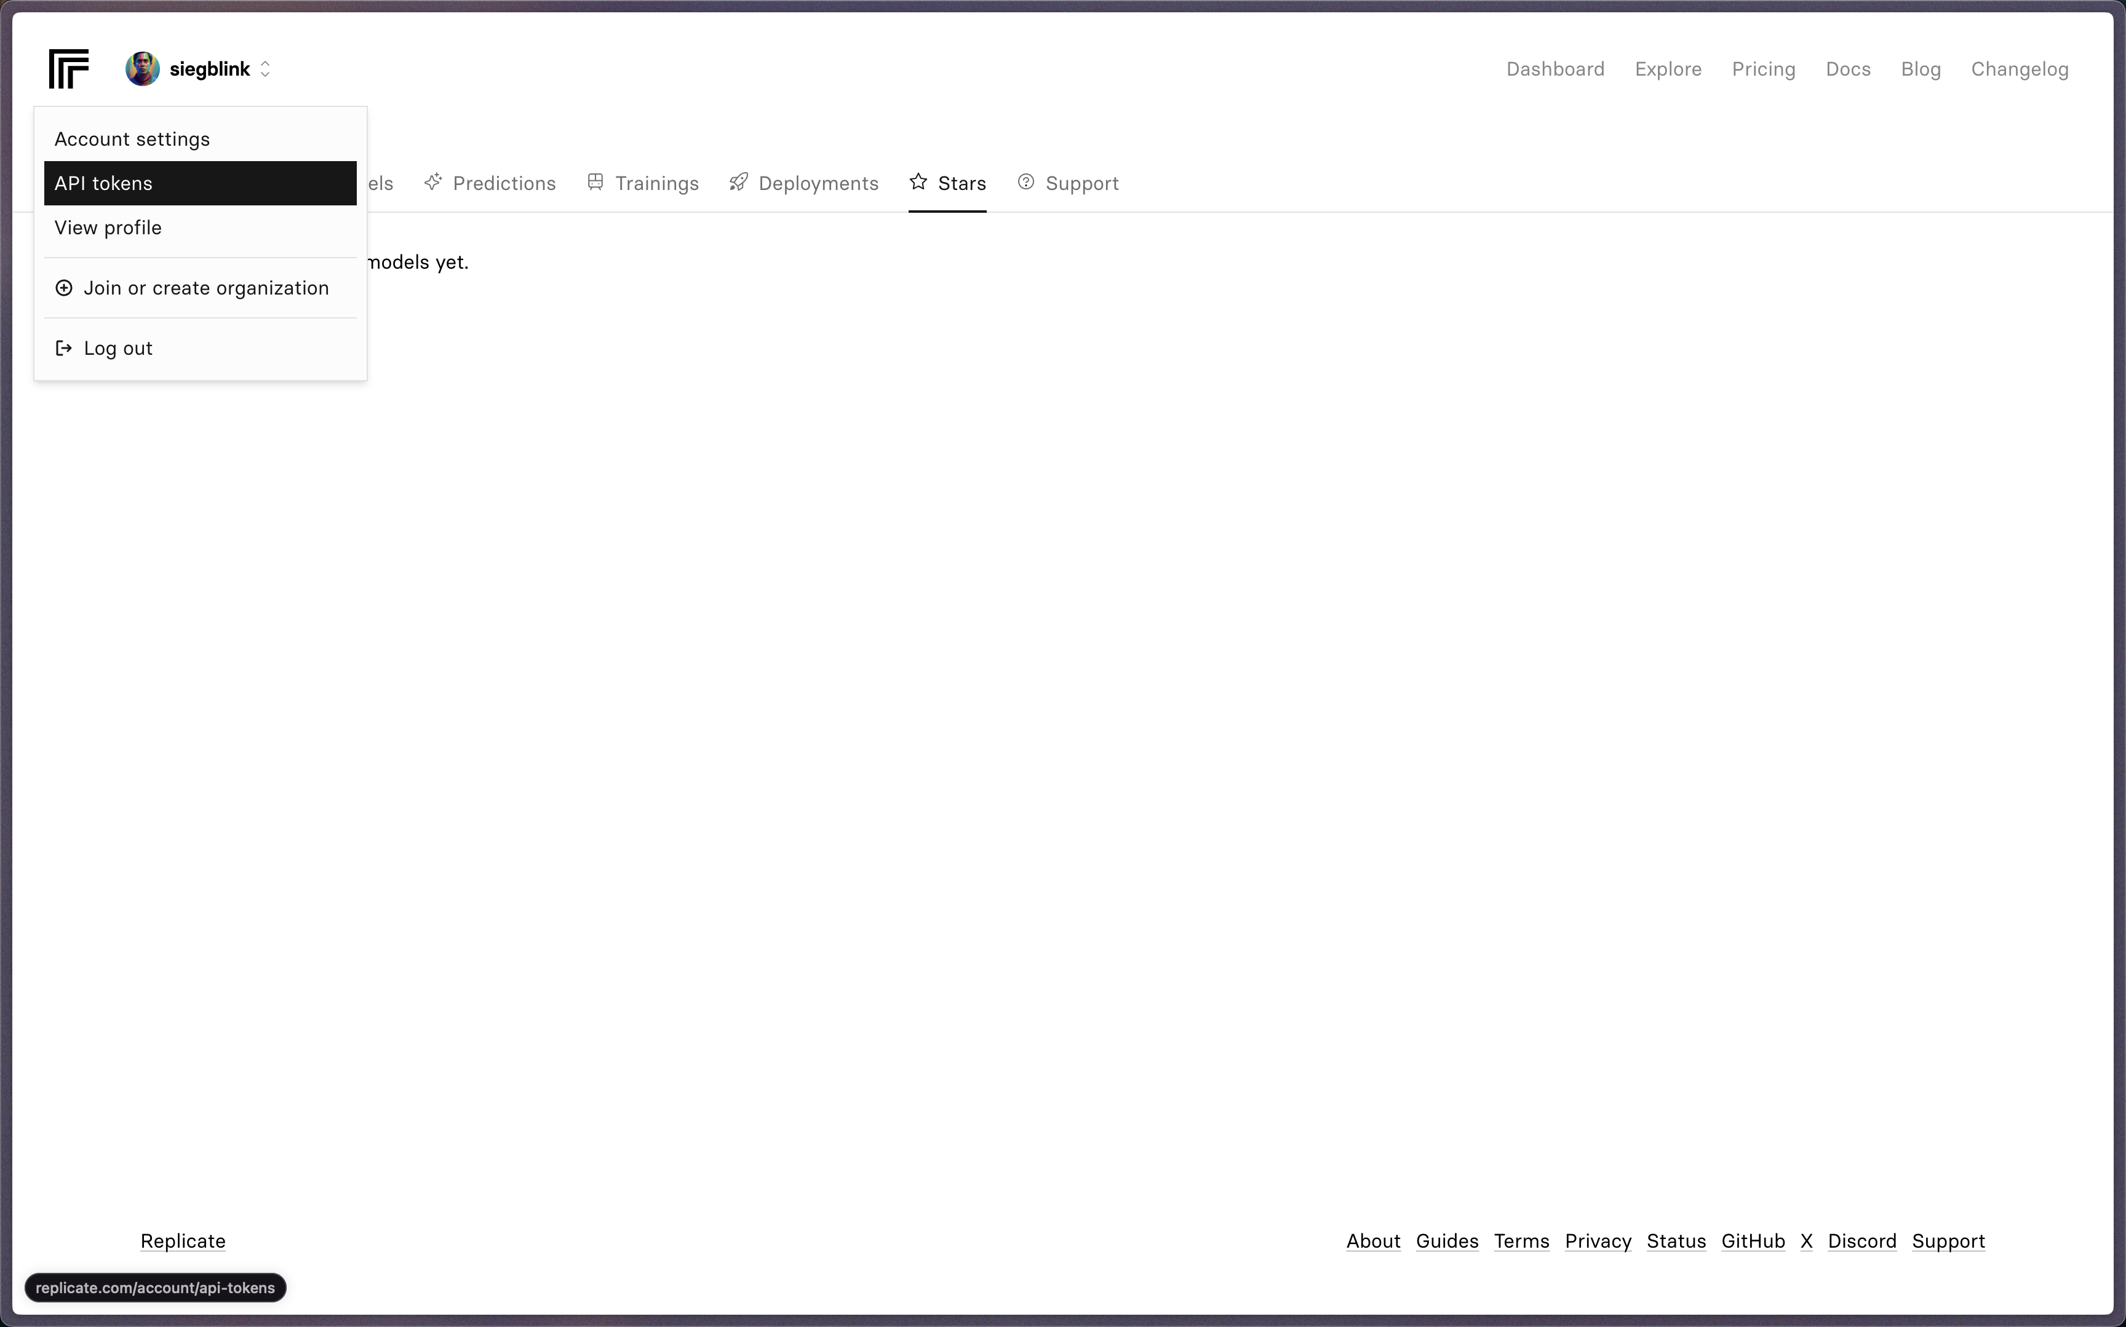Click the plus circle organization icon
The height and width of the screenshot is (1327, 2126).
[x=64, y=288]
